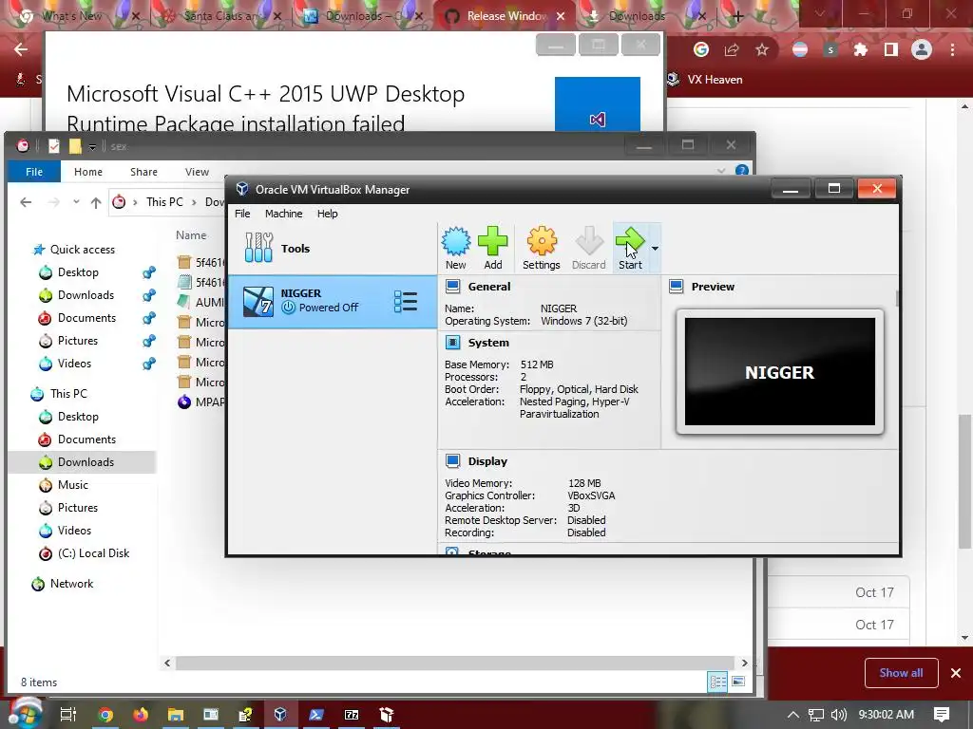973x729 pixels.
Task: Select the MPAP file in Explorer list
Action: coord(201,402)
